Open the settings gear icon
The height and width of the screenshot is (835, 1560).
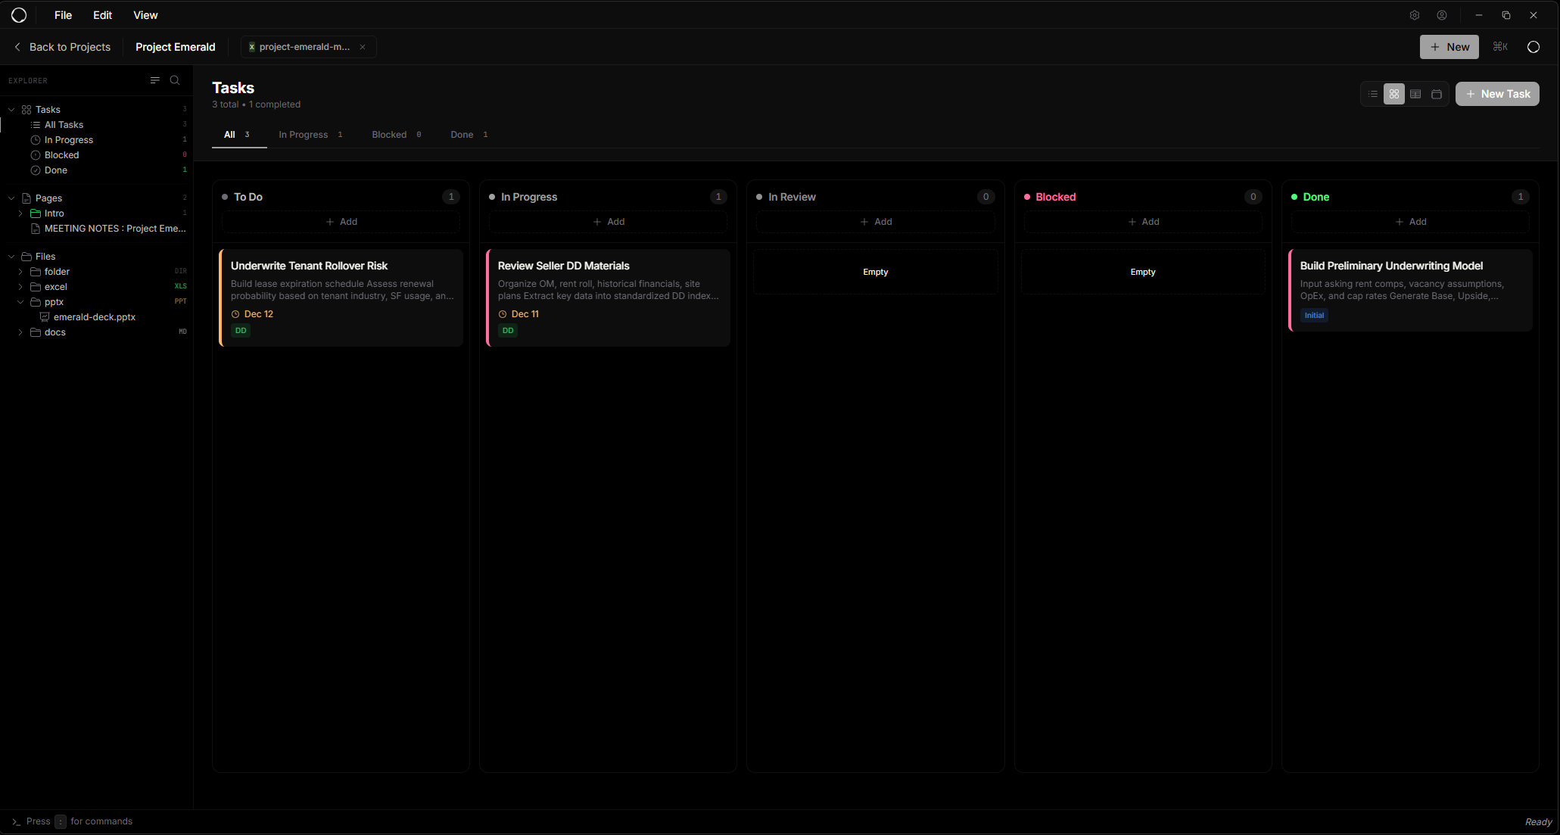coord(1415,15)
